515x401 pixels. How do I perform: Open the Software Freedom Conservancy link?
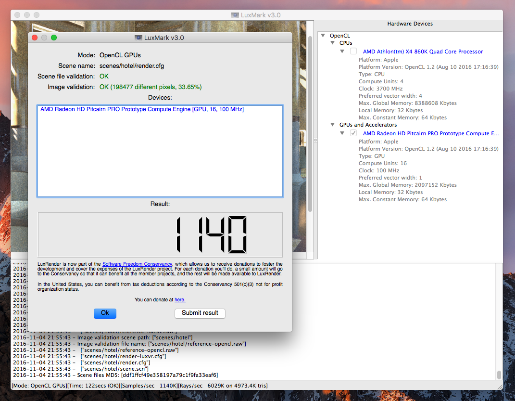tap(138, 264)
